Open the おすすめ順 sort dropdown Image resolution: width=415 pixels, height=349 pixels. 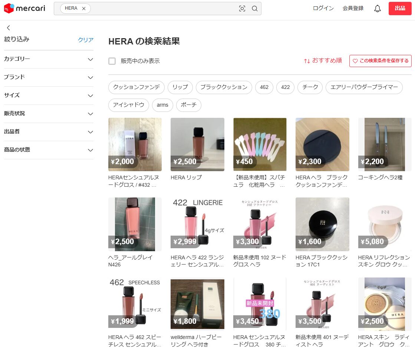(x=323, y=61)
